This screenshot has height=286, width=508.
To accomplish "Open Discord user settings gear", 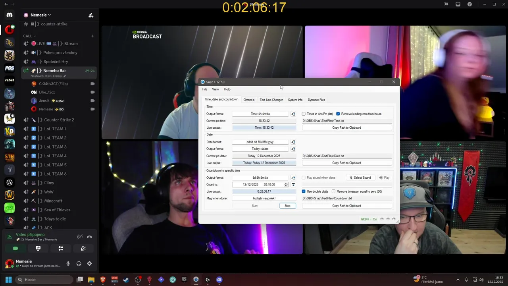I will tap(89, 263).
